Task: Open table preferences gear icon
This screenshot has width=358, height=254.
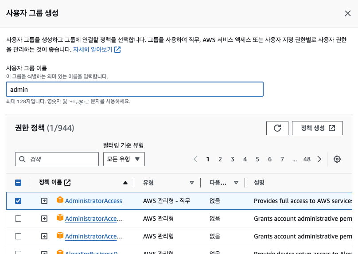Action: [337, 159]
